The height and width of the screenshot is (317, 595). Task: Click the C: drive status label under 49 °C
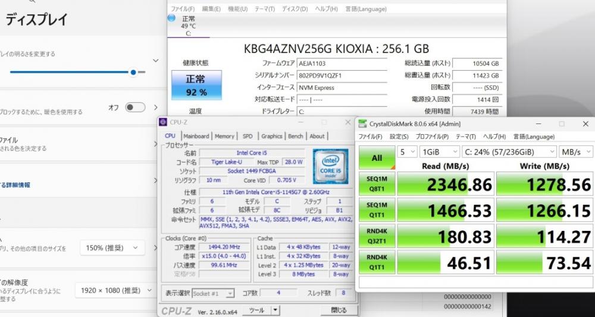[188, 33]
